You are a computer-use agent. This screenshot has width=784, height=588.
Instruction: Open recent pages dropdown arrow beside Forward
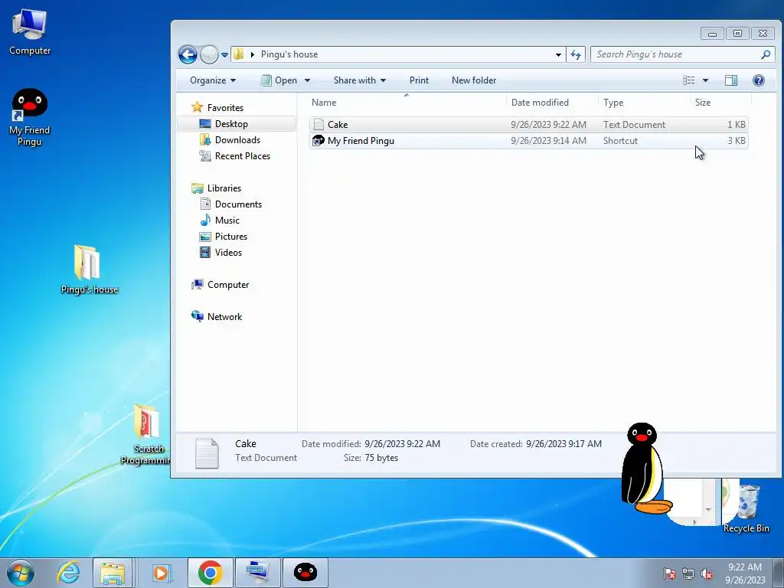click(224, 55)
